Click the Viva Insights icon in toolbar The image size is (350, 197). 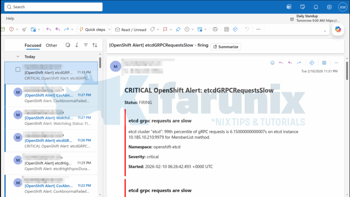(235, 29)
